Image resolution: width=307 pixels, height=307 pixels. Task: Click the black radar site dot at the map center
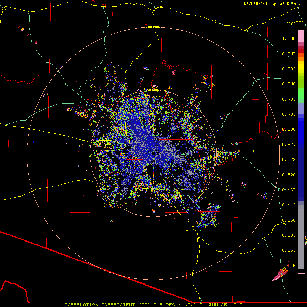(x=153, y=153)
